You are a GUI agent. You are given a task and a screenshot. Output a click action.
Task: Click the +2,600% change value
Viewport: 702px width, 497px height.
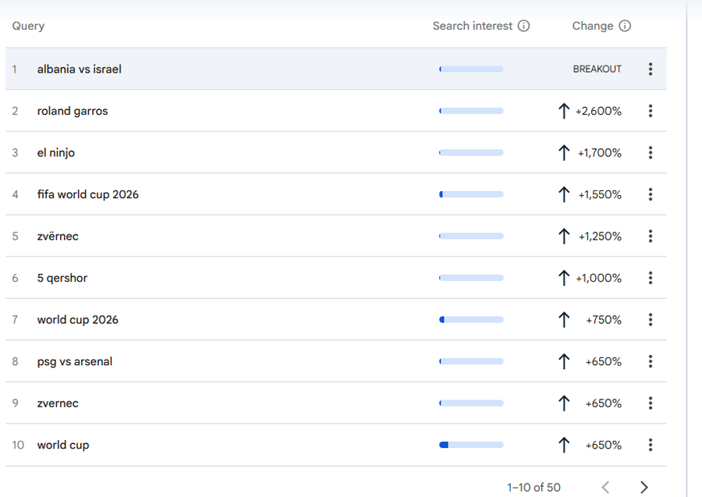[x=598, y=111]
